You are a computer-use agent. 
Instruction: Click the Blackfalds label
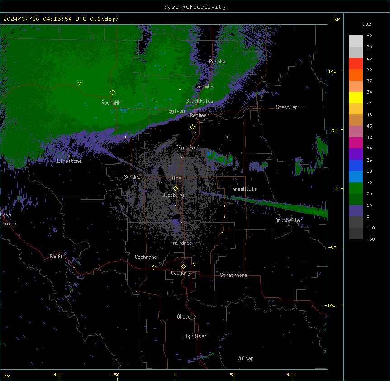[x=200, y=101]
